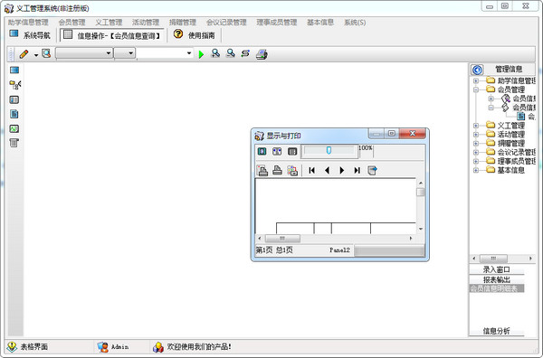The width and height of the screenshot is (543, 358).
Task: Expand 会议记录管理 tree node
Action: point(476,153)
